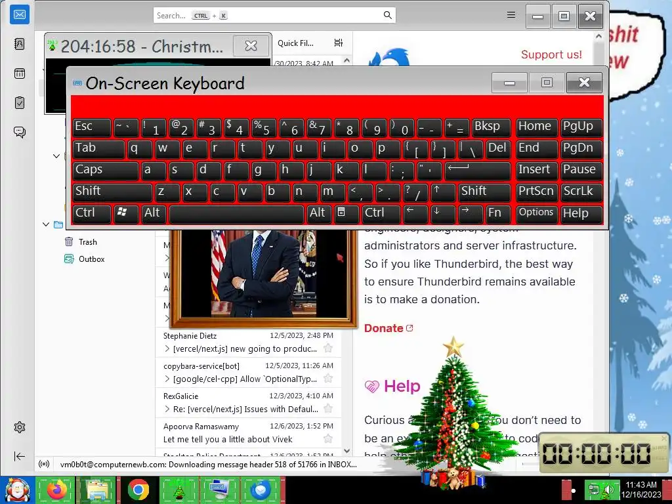
Task: Toggle the left Ctrl key on-screen
Action: click(x=92, y=213)
